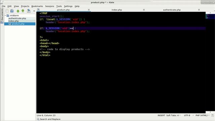Image resolution: width=215 pixels, height=121 pixels.
Task: Click the opening <body> tag line
Action: coord(44,46)
